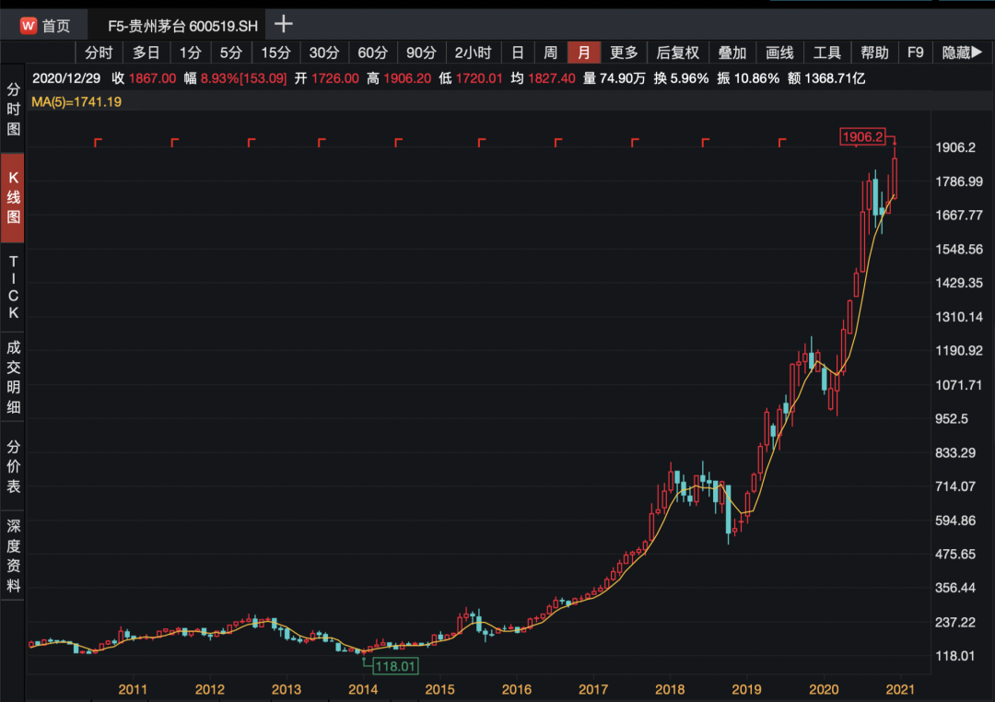The height and width of the screenshot is (702, 995).
Task: Click the 量 74.90万 volume value
Action: [615, 78]
